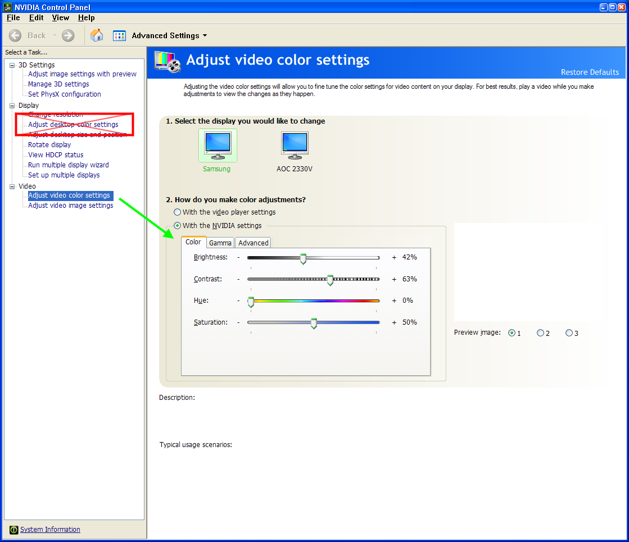
Task: Click the Brightness plus button
Action: [394, 257]
